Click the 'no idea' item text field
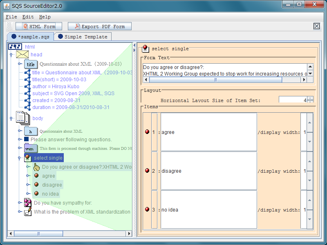This screenshot has width=327, height=245. tap(208, 209)
